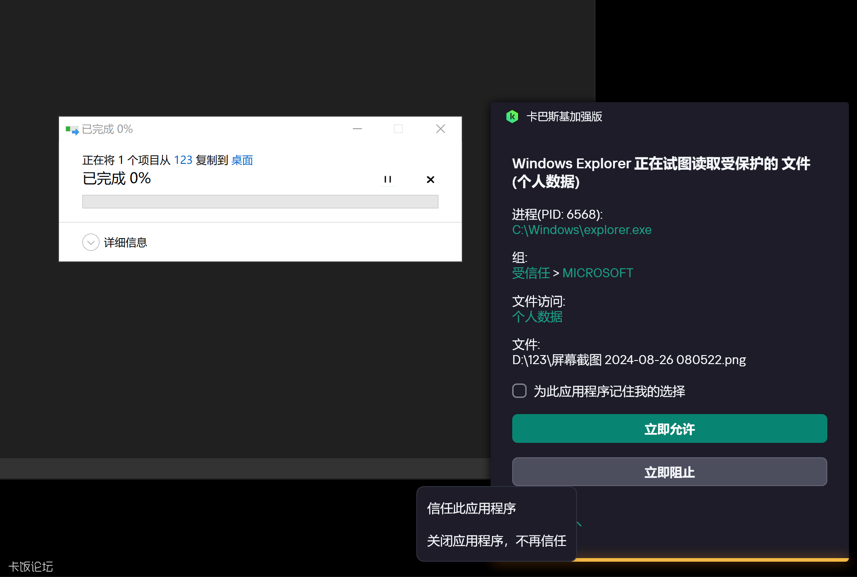857x577 pixels.
Task: Click the MICROSOFT group link
Action: click(x=597, y=273)
